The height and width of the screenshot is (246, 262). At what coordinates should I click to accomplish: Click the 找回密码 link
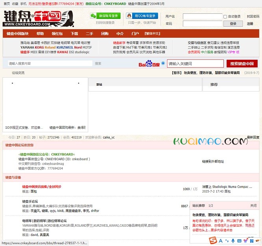pos(253,17)
